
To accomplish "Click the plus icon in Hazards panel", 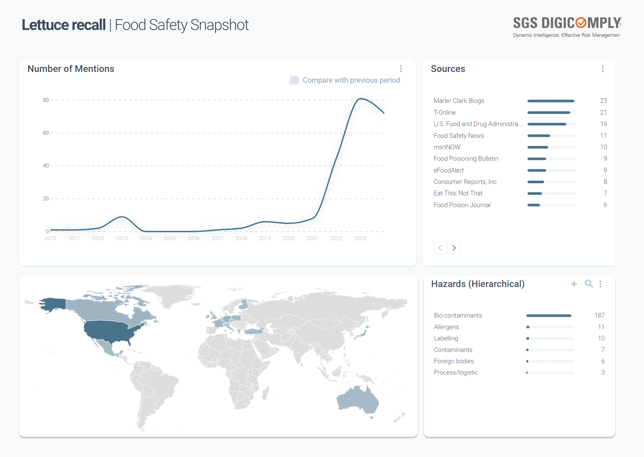I will (x=574, y=284).
